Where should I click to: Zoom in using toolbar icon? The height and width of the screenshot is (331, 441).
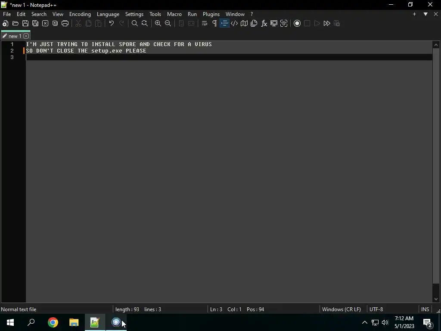click(158, 23)
